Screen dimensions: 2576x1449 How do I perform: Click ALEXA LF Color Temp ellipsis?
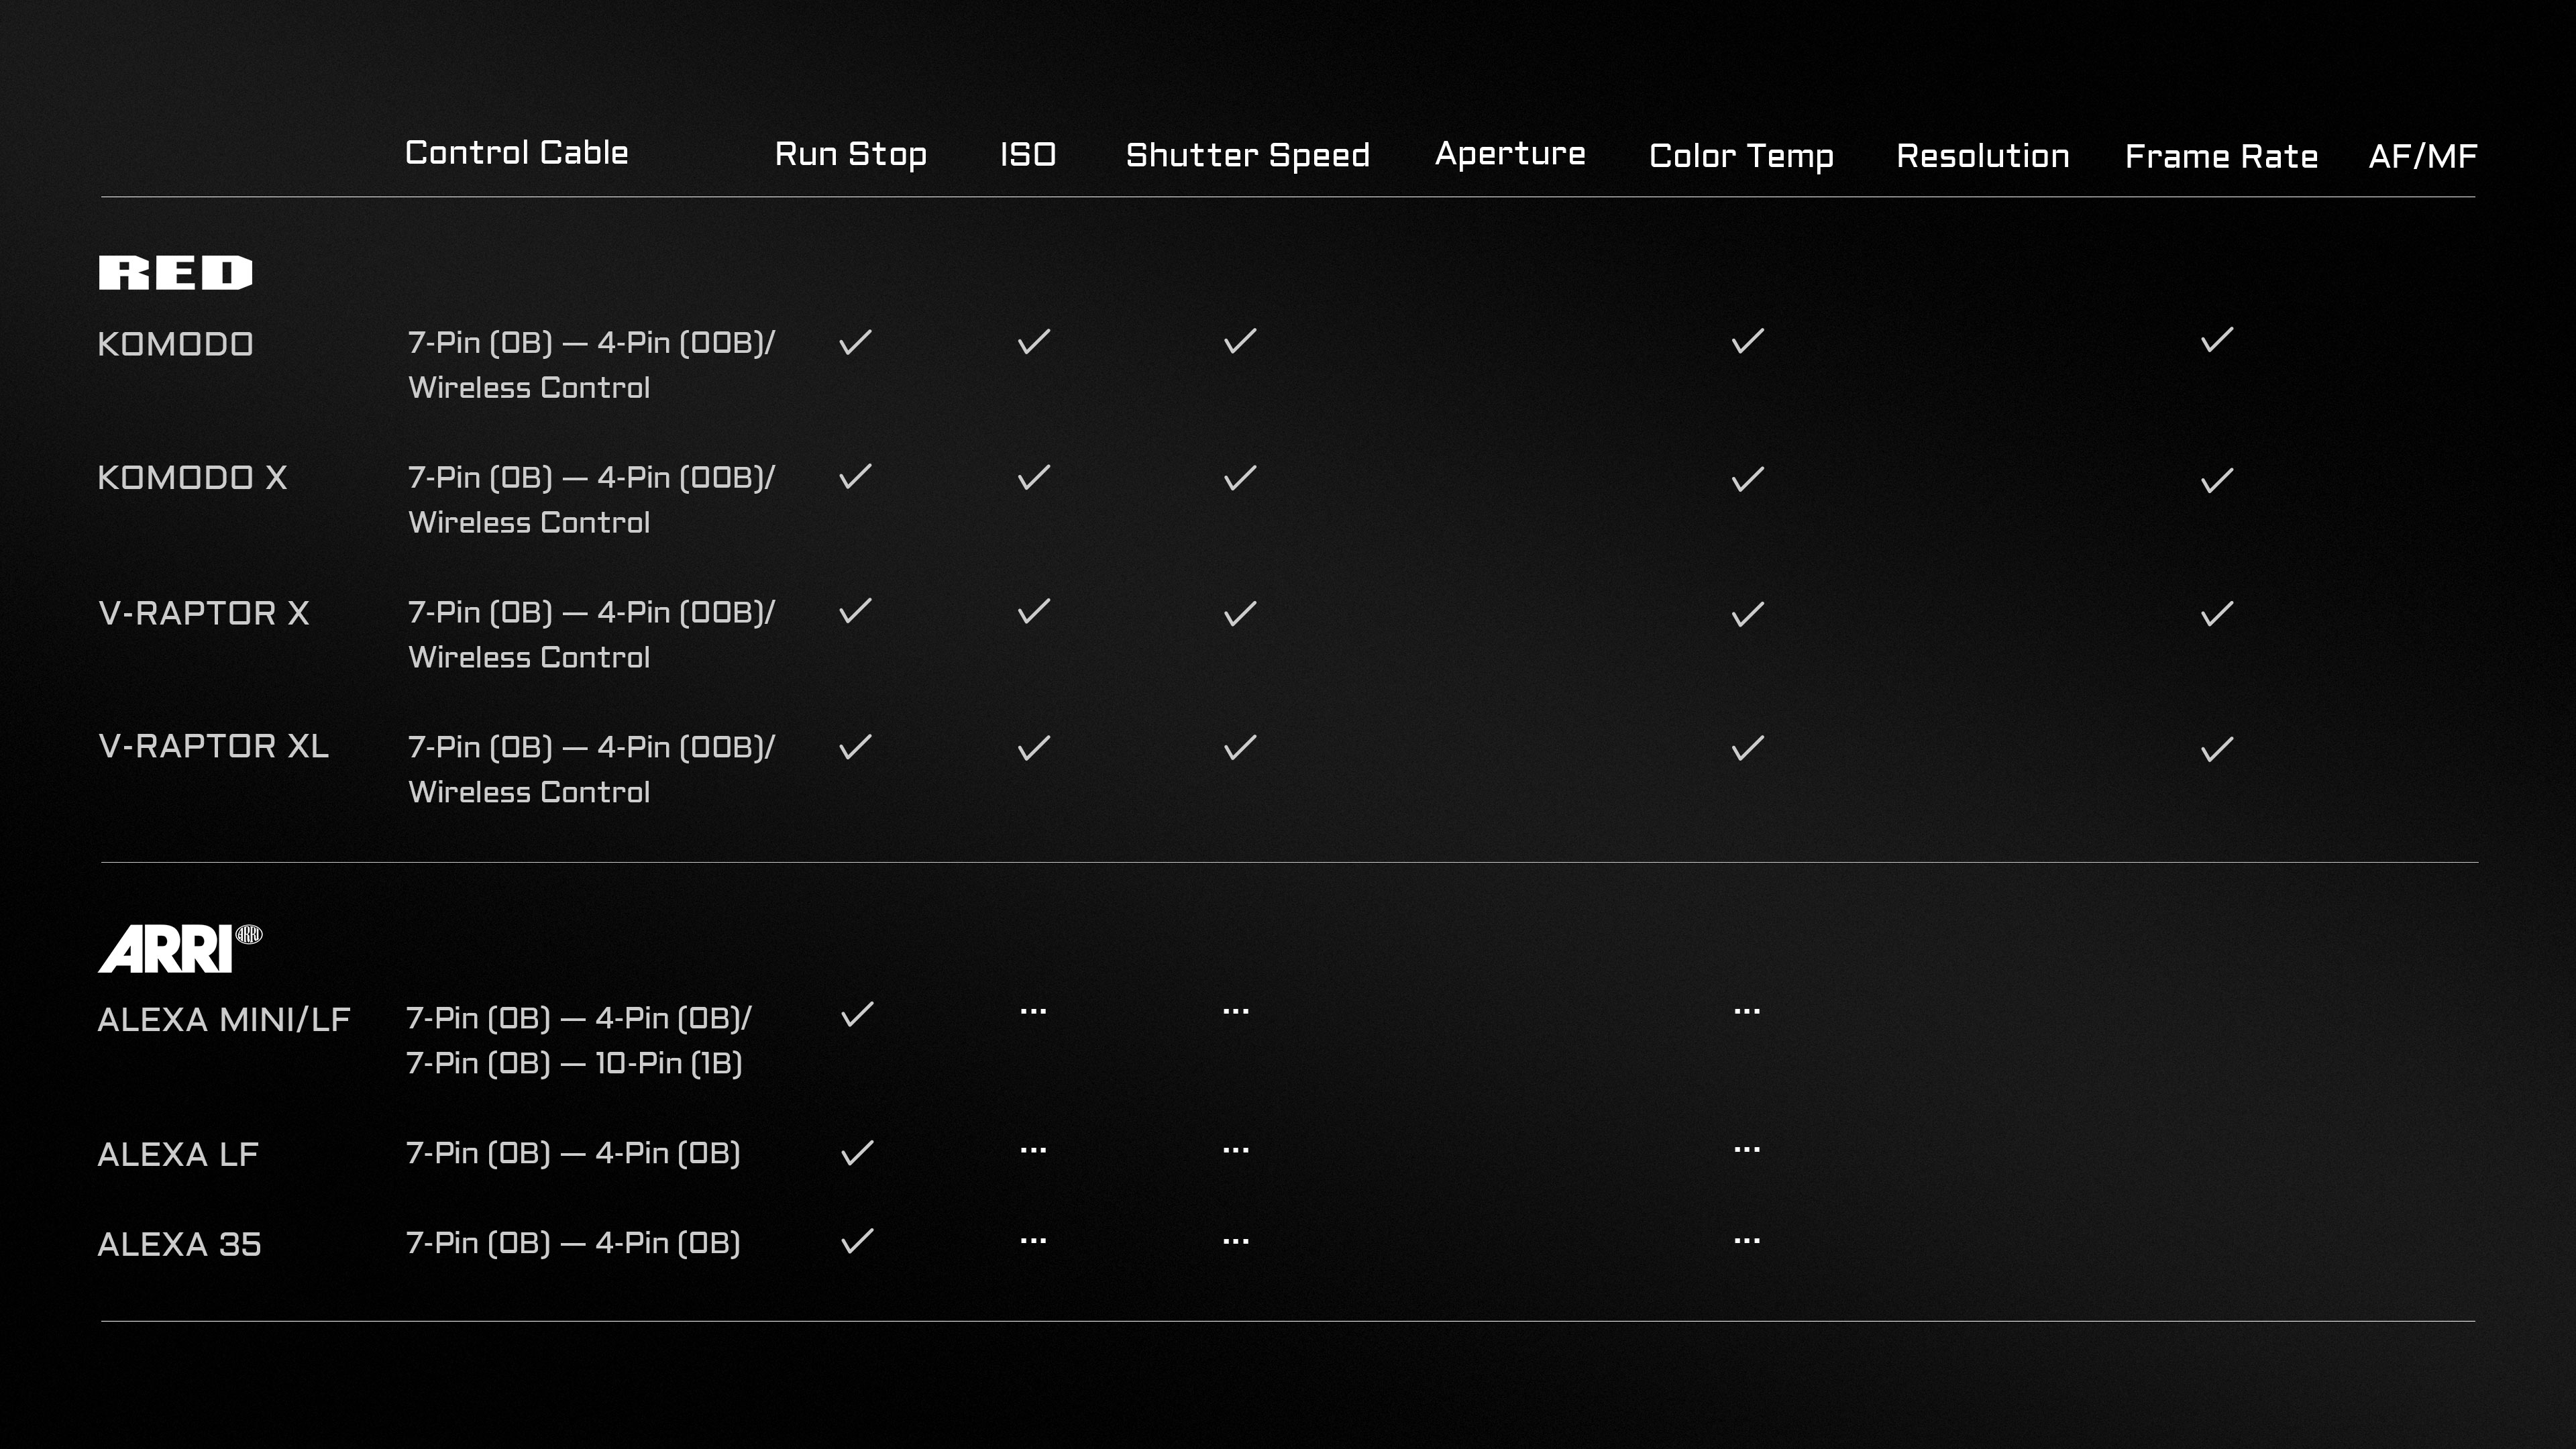click(1746, 1151)
